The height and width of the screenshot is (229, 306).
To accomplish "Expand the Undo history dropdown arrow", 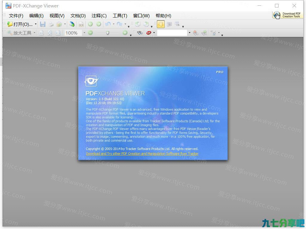I will tap(114, 24).
